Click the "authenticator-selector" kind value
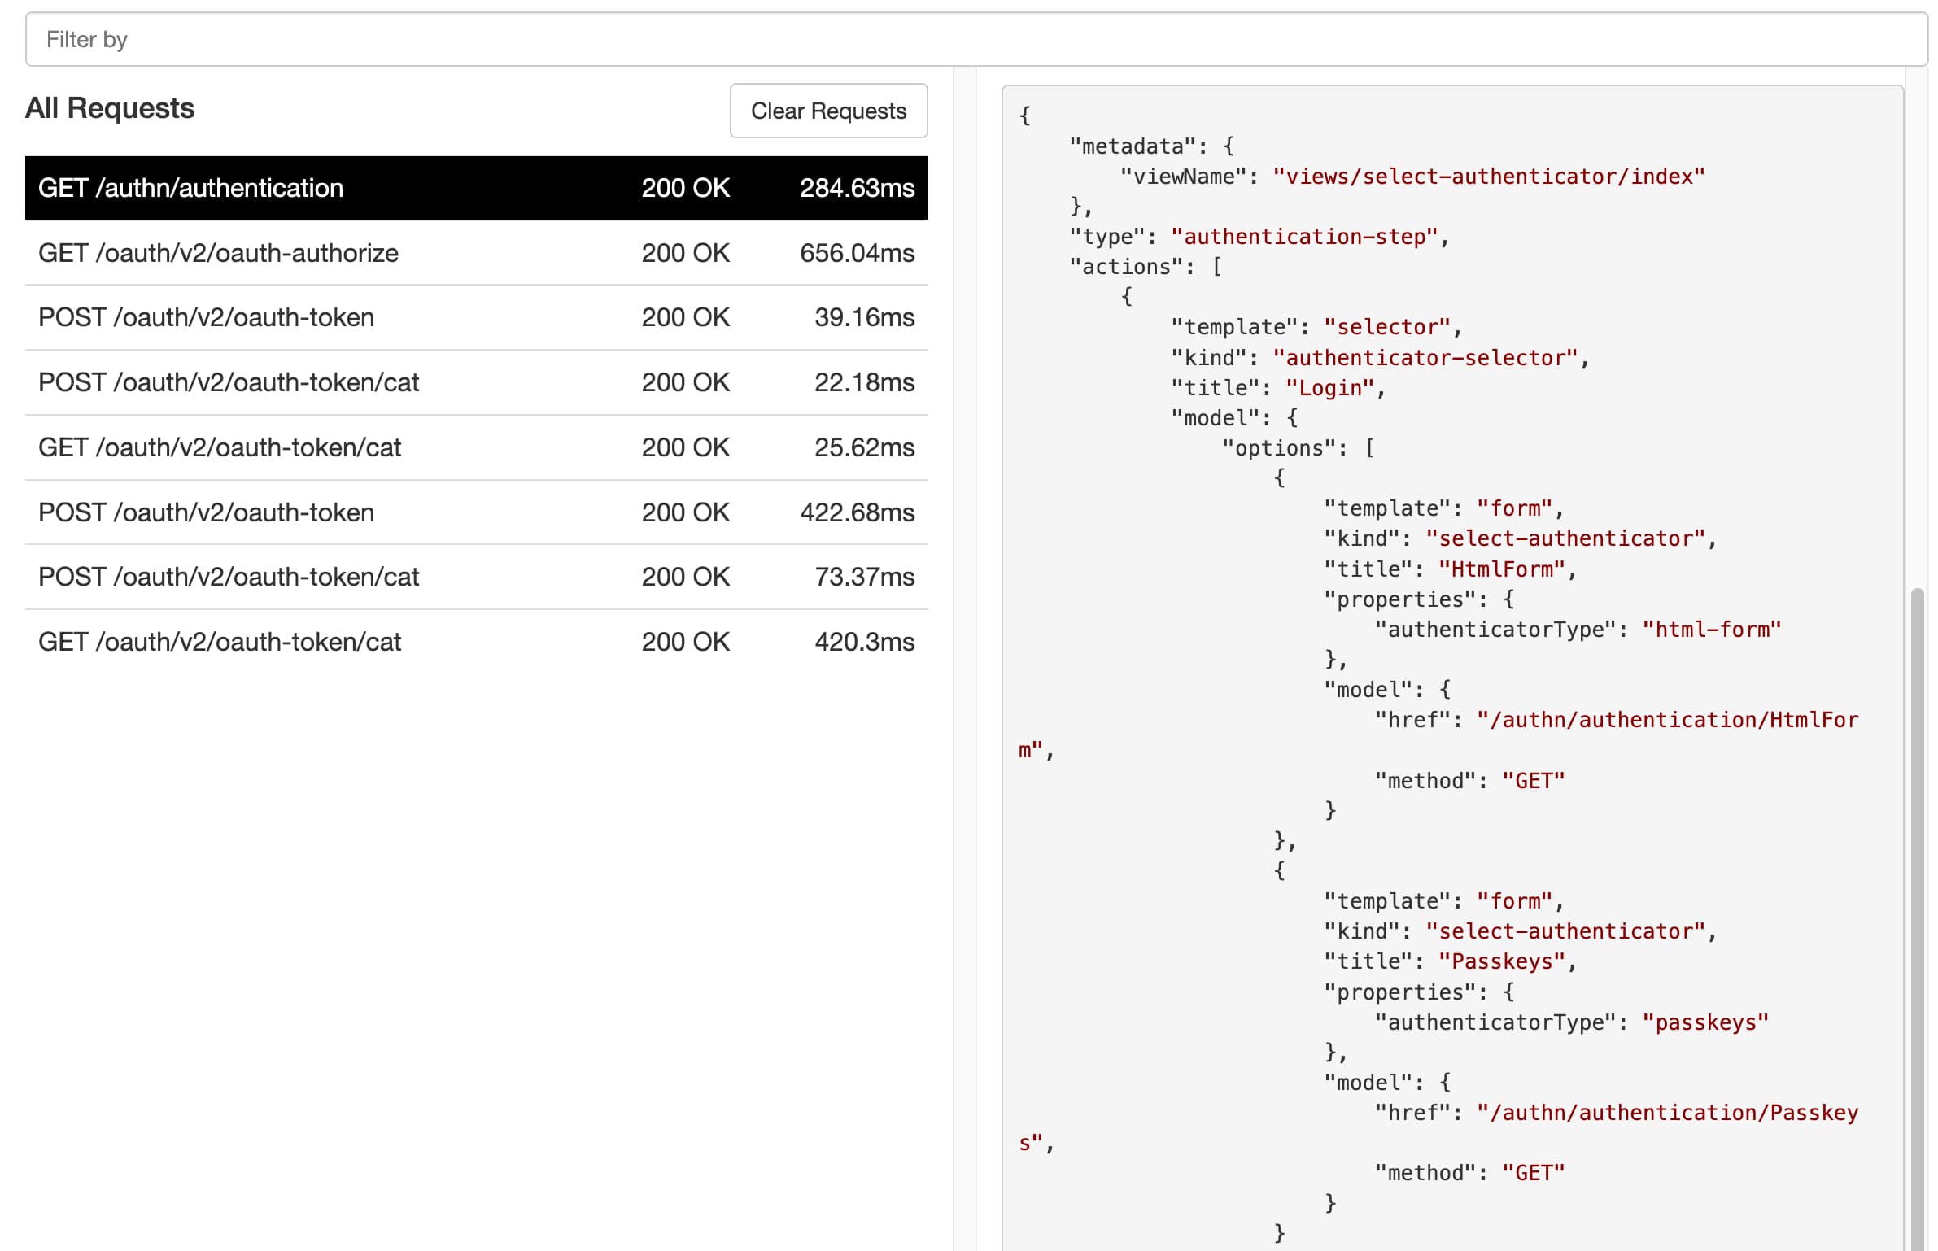This screenshot has height=1251, width=1938. click(x=1425, y=358)
